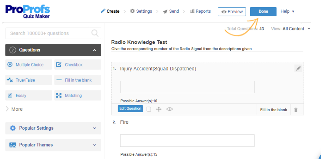
Task: Click the Edit Question button
Action: point(130,109)
